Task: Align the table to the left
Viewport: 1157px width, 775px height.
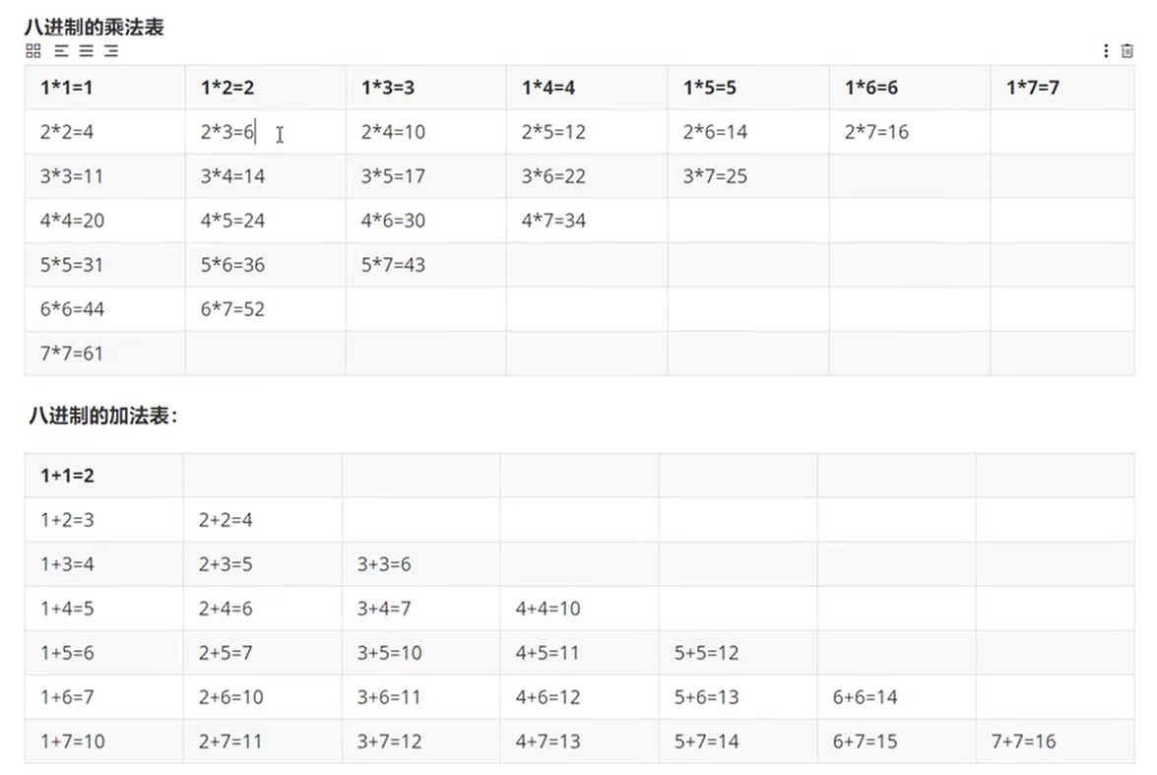Action: (61, 51)
